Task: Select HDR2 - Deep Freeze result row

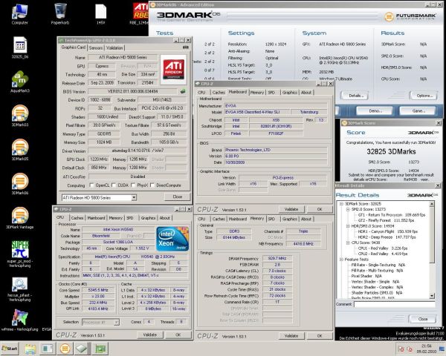Action: pos(387,237)
